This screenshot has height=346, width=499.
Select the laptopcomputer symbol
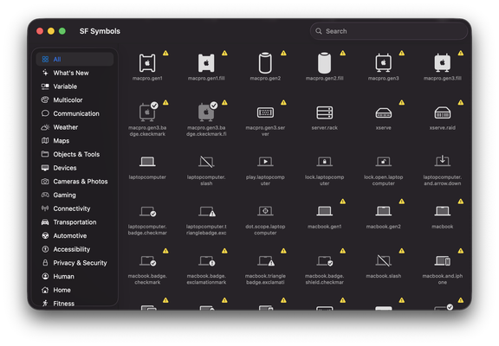pyautogui.click(x=147, y=162)
